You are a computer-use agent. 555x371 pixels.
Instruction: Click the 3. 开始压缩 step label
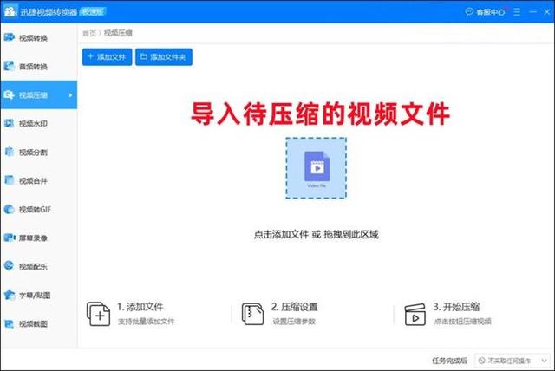pyautogui.click(x=456, y=307)
